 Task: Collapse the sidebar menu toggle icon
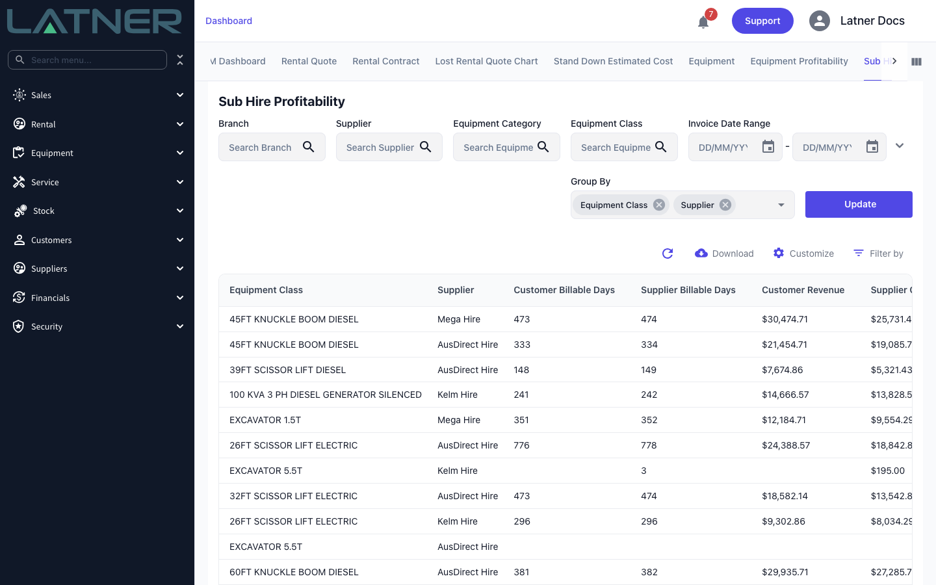pyautogui.click(x=180, y=60)
